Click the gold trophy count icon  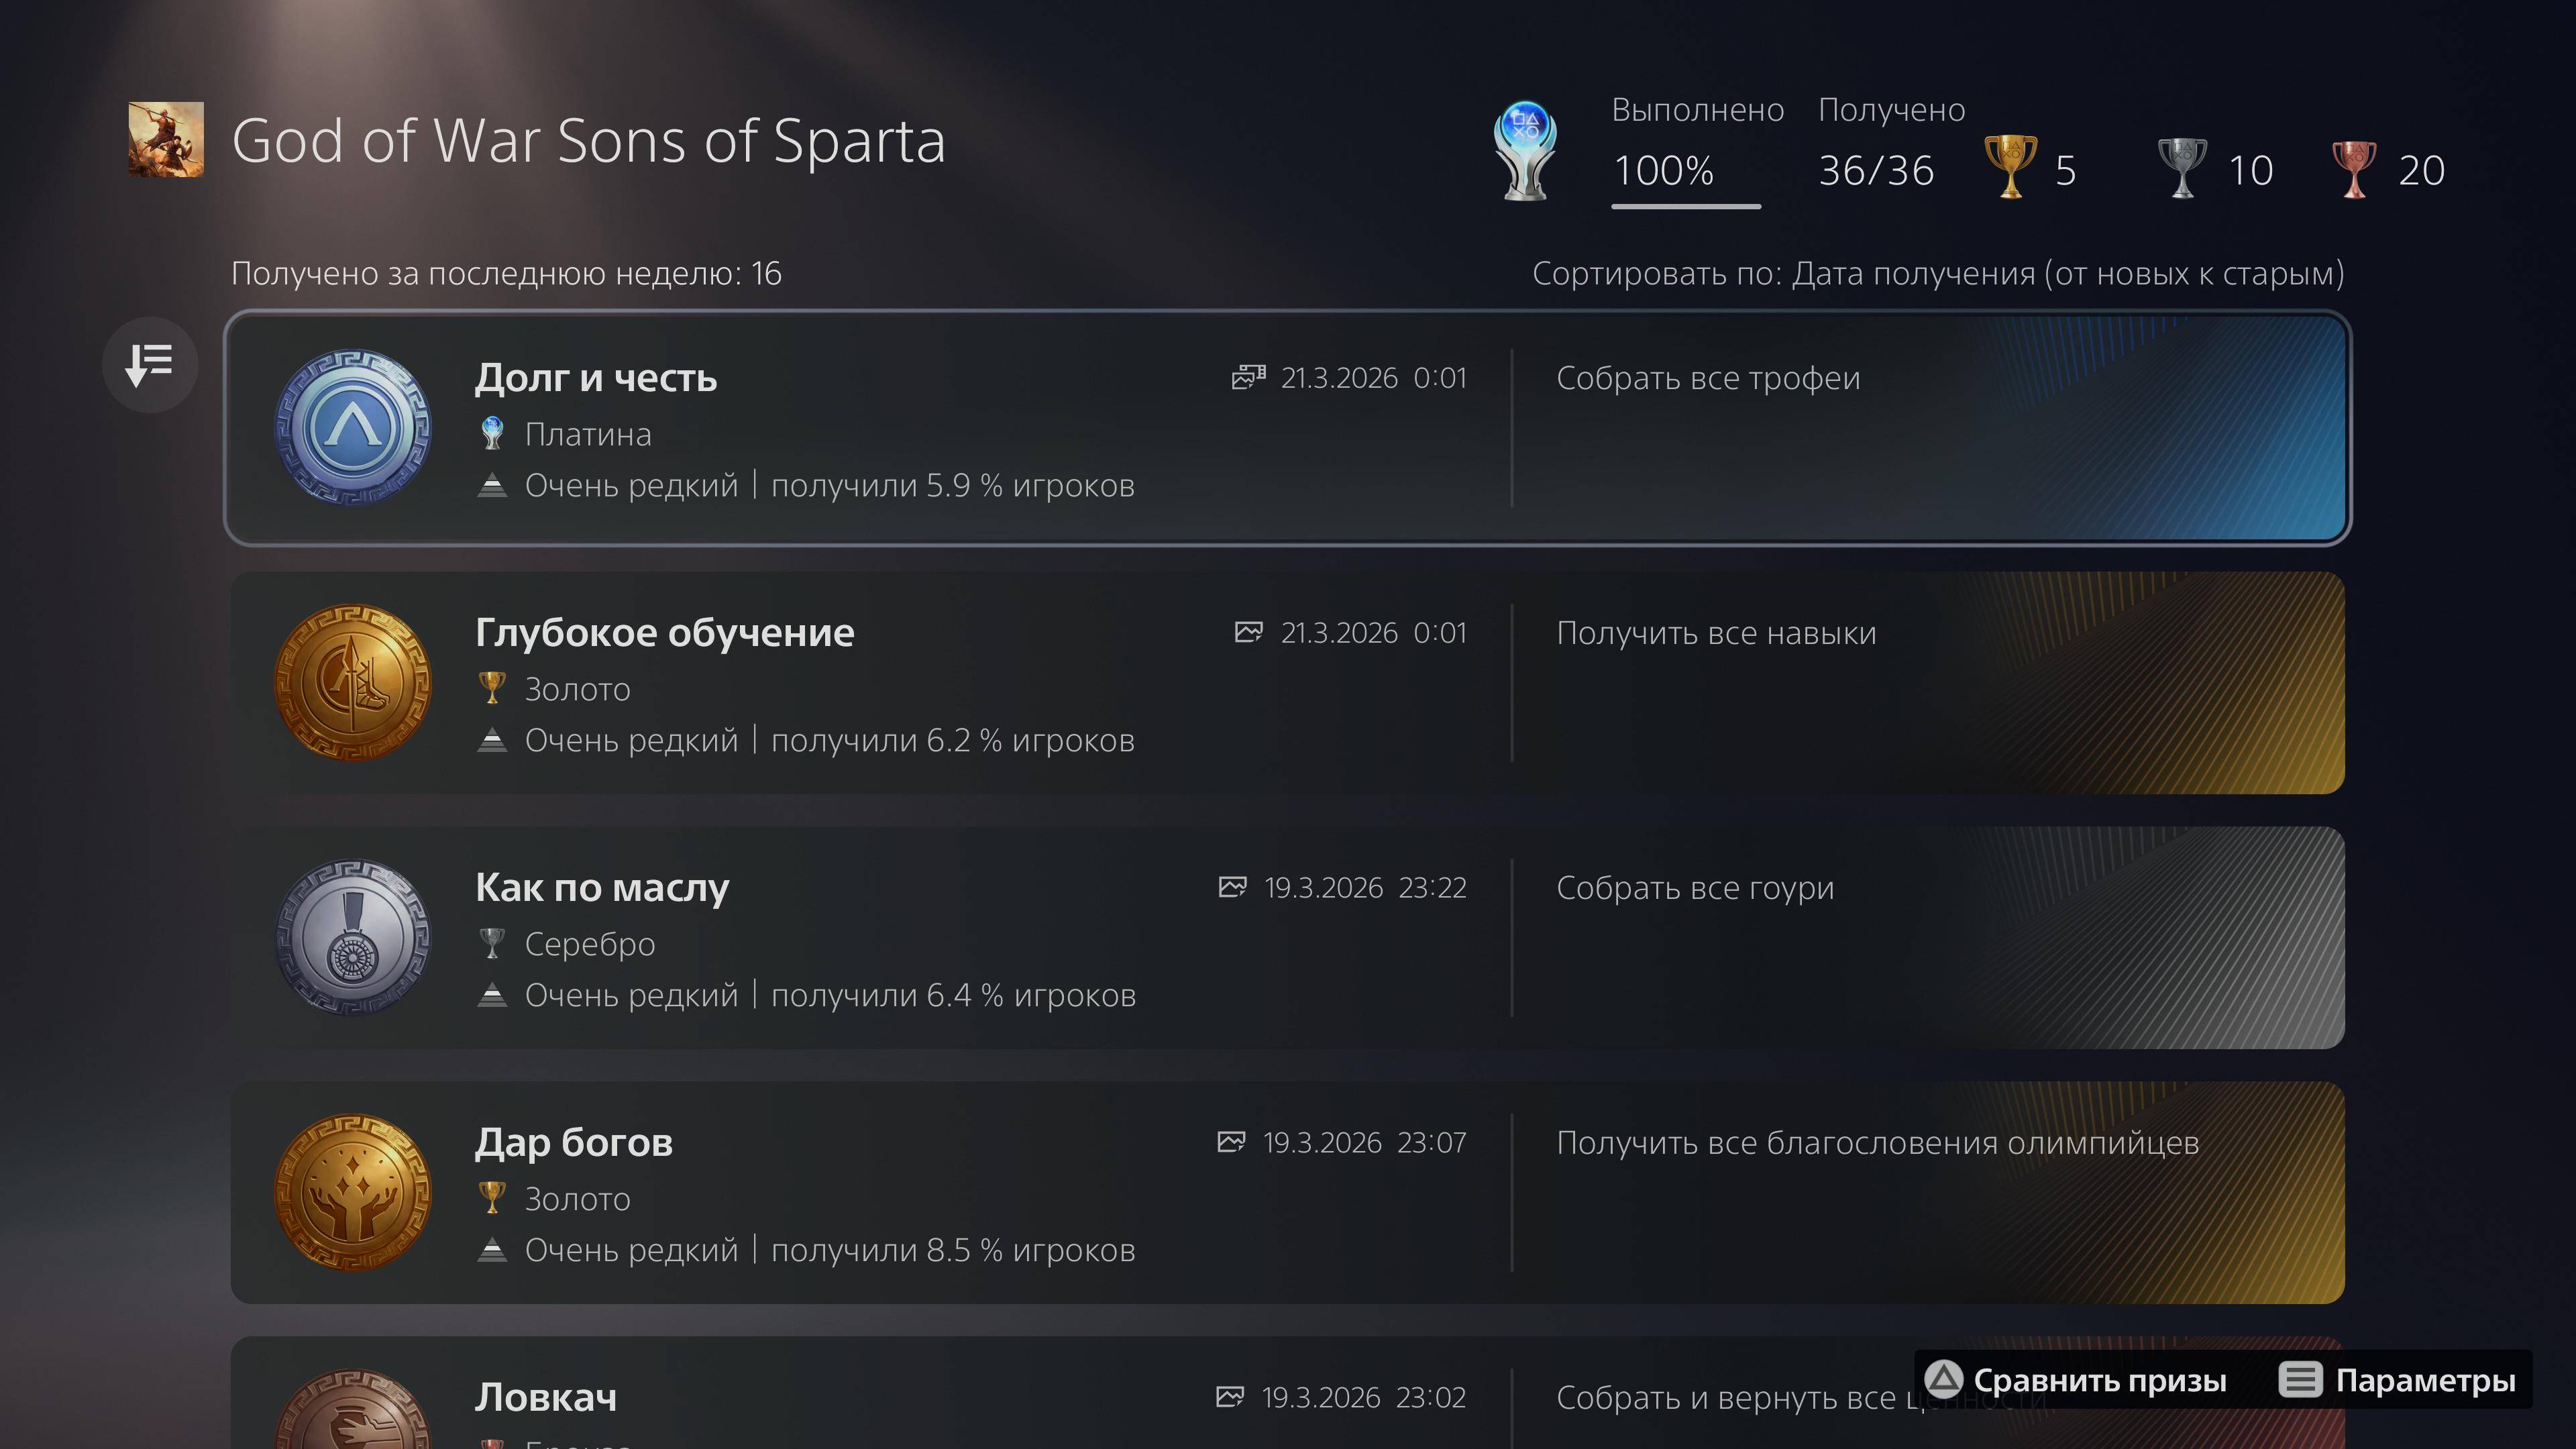pyautogui.click(x=2010, y=168)
